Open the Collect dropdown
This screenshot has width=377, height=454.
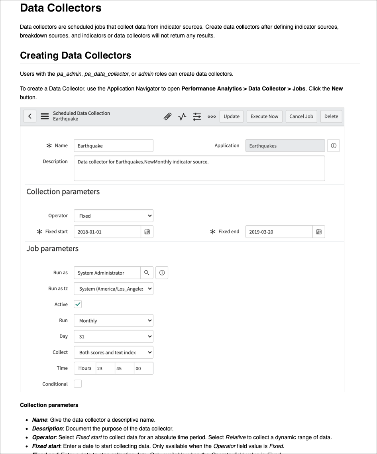(x=113, y=352)
